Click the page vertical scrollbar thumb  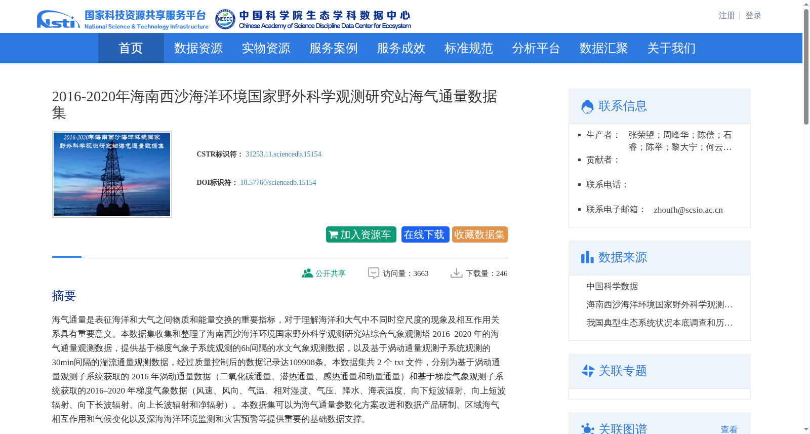pos(806,67)
